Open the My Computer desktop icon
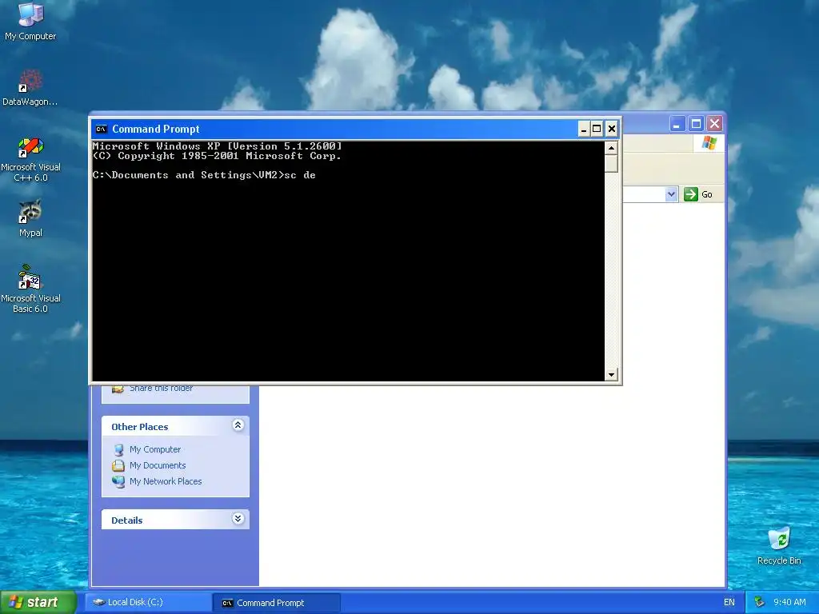Image resolution: width=819 pixels, height=614 pixels. point(30,21)
